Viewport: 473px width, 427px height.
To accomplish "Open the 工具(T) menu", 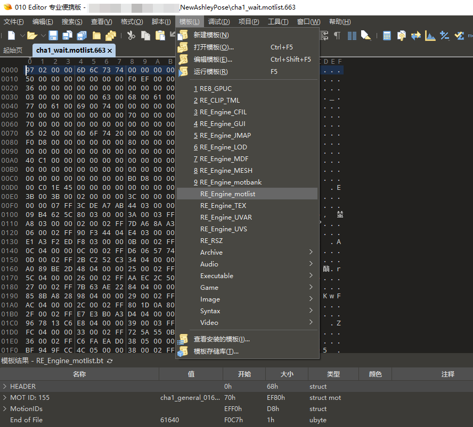I will 278,22.
